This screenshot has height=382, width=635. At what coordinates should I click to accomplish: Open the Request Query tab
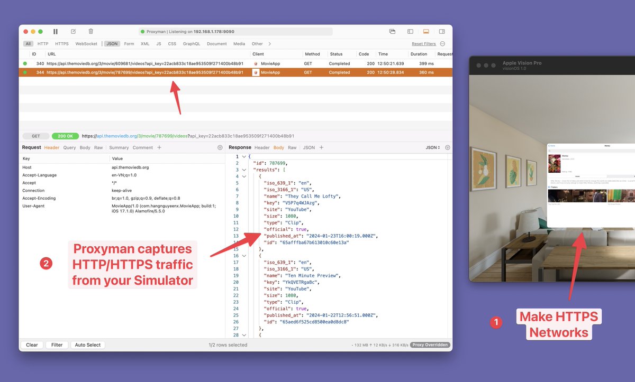point(70,148)
